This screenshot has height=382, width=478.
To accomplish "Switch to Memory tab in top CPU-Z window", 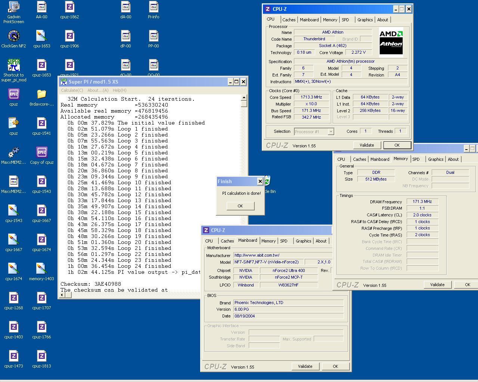I will coord(330,20).
